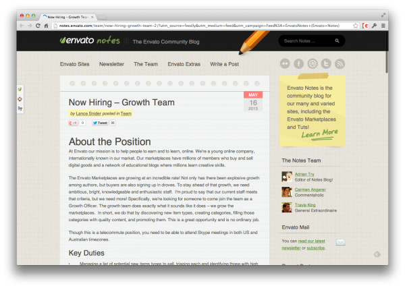Click the bottom icon on the side tab
Screen dimensions: 405x288
pos(20,109)
